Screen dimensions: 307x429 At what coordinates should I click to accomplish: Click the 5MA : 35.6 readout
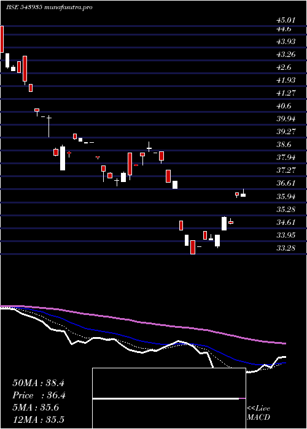[36, 408]
